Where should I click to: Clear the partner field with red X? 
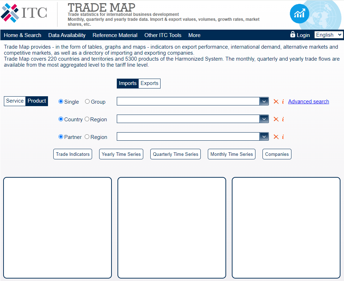pyautogui.click(x=276, y=137)
